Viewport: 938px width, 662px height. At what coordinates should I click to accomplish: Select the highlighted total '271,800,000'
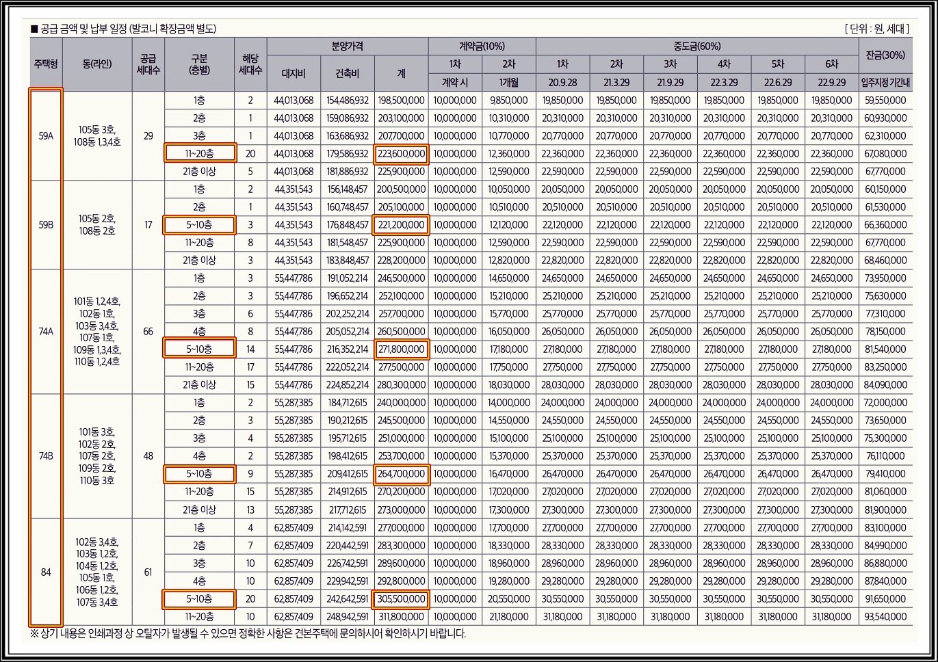402,349
